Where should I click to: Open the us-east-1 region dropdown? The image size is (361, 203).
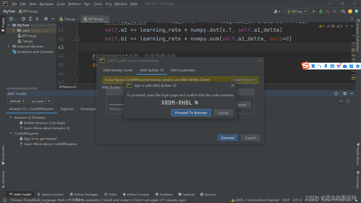[41, 101]
